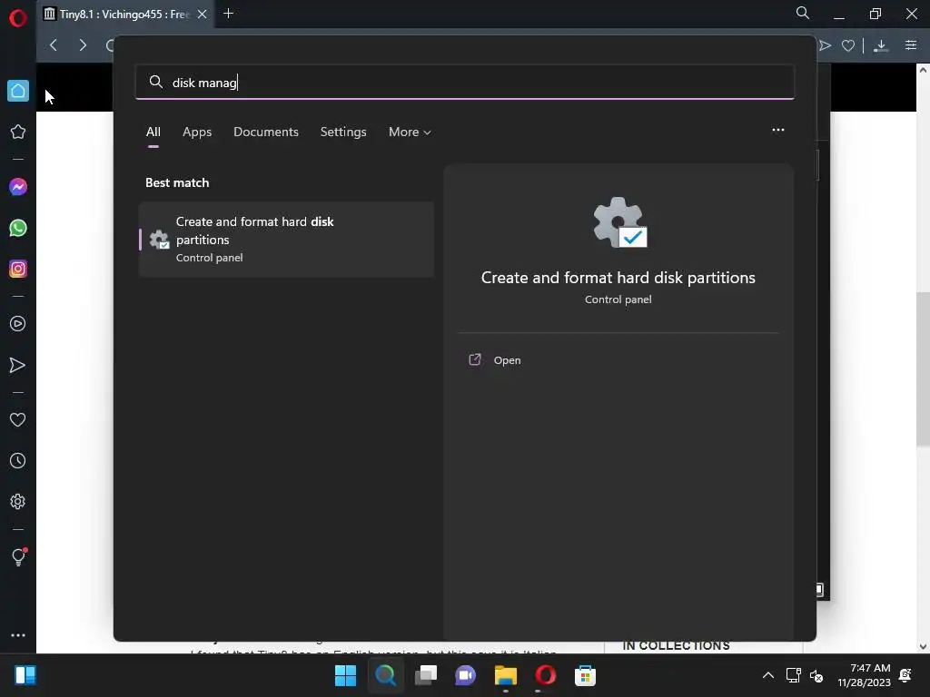Open clock showing 7:47 AM
930x697 pixels.
click(865, 675)
